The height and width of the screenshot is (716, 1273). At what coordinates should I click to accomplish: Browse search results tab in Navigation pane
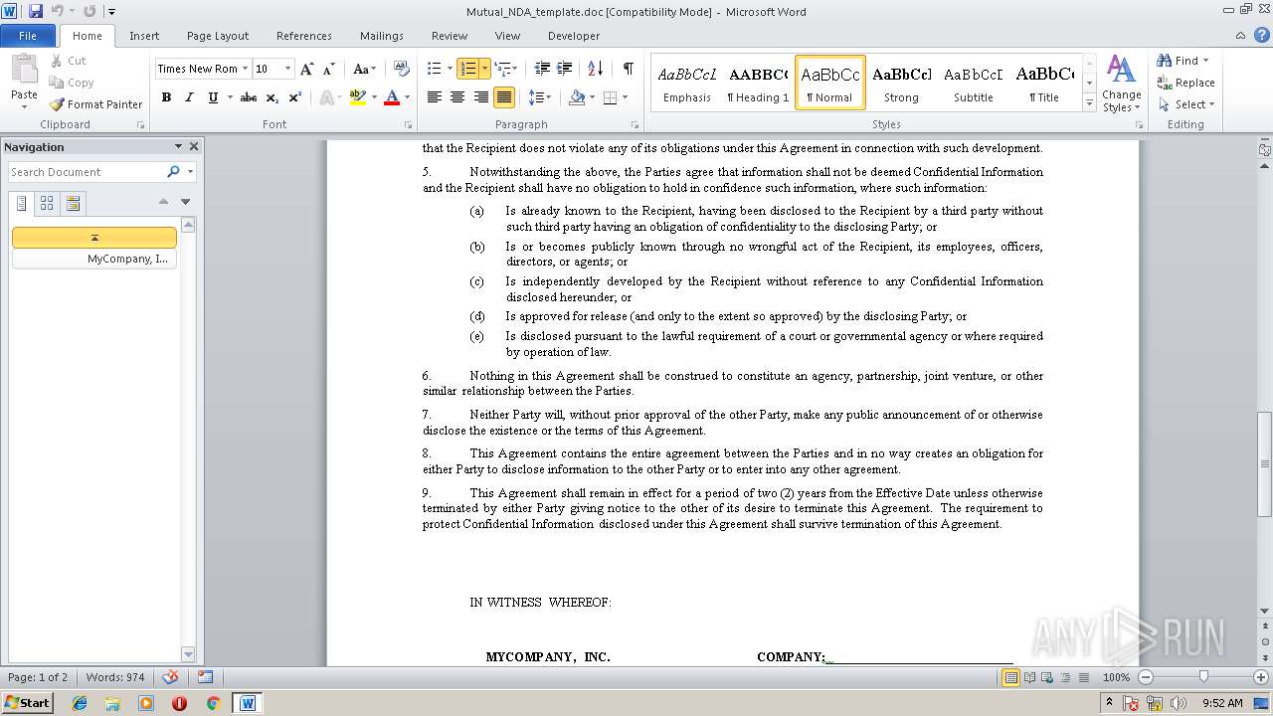click(73, 203)
